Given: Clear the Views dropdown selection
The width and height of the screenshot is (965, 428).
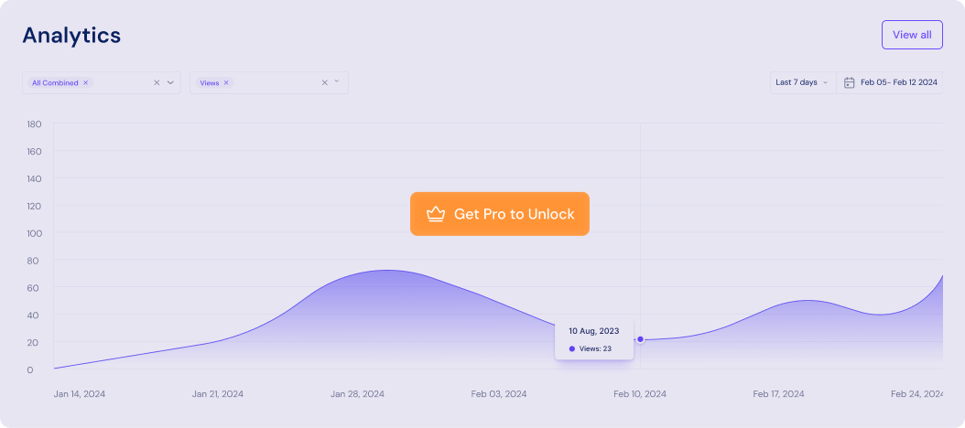Looking at the screenshot, I should coord(324,82).
